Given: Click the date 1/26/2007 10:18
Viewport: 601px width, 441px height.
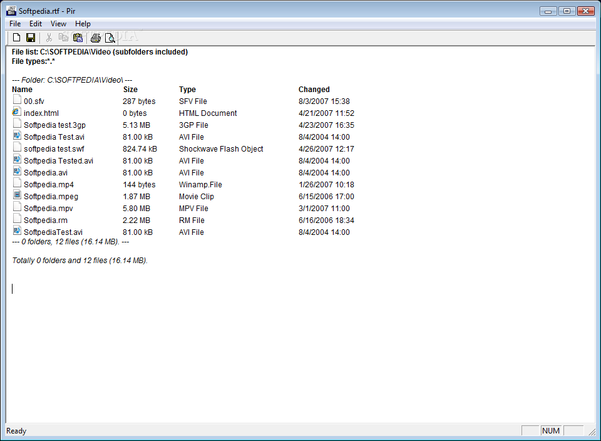Looking at the screenshot, I should (x=327, y=184).
